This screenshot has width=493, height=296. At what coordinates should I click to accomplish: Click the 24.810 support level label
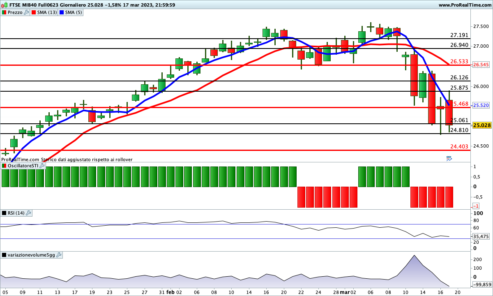coord(459,130)
